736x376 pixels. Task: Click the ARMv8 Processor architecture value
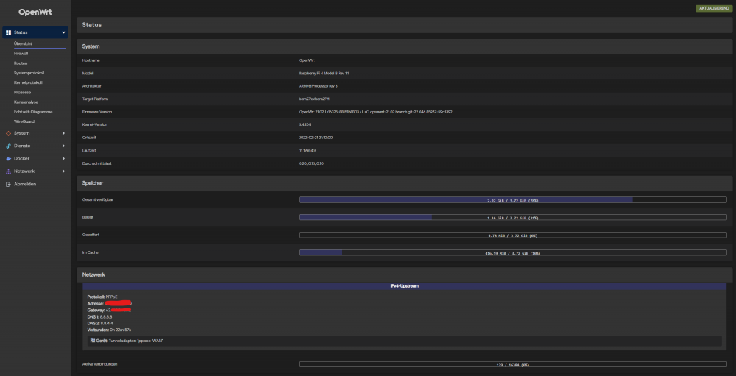pos(318,86)
